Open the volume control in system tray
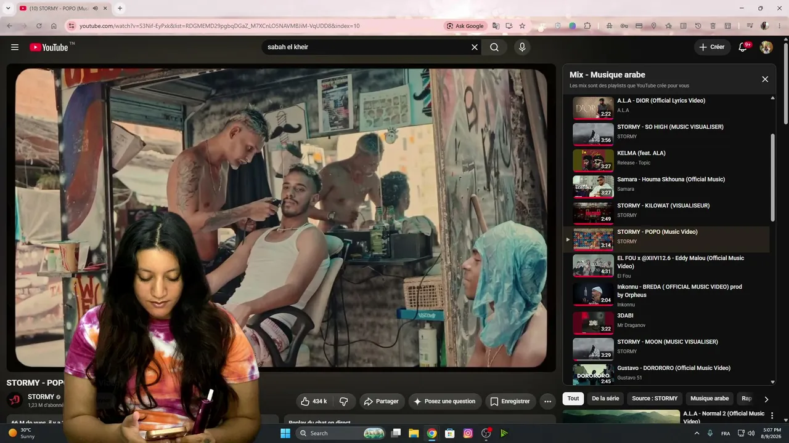 coord(751,433)
